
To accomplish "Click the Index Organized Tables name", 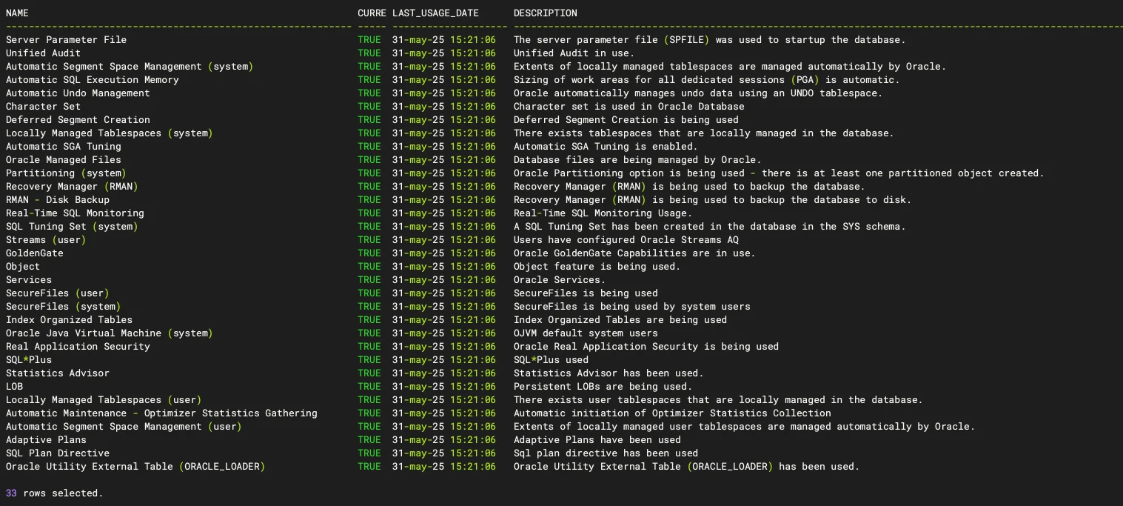I will click(x=69, y=320).
